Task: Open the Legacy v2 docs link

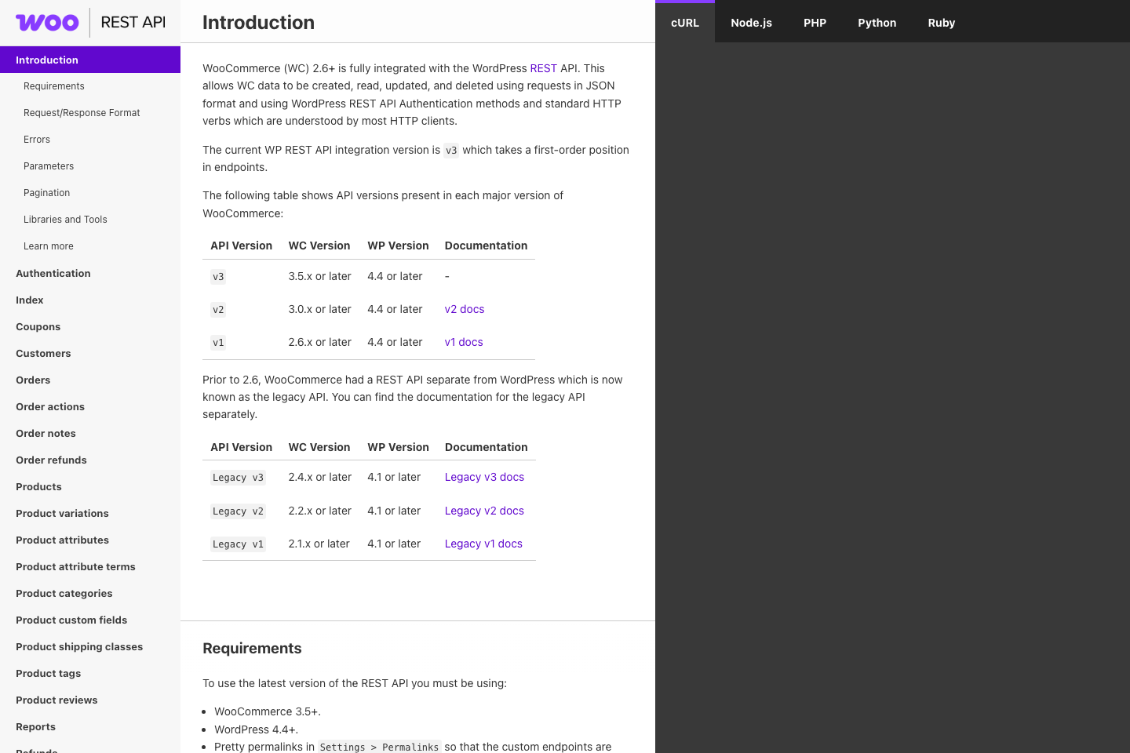Action: (x=484, y=511)
